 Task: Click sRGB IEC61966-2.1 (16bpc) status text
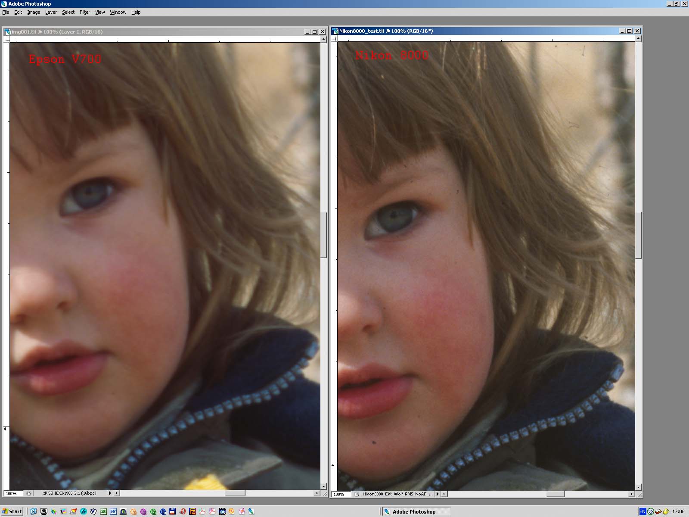pyautogui.click(x=70, y=493)
